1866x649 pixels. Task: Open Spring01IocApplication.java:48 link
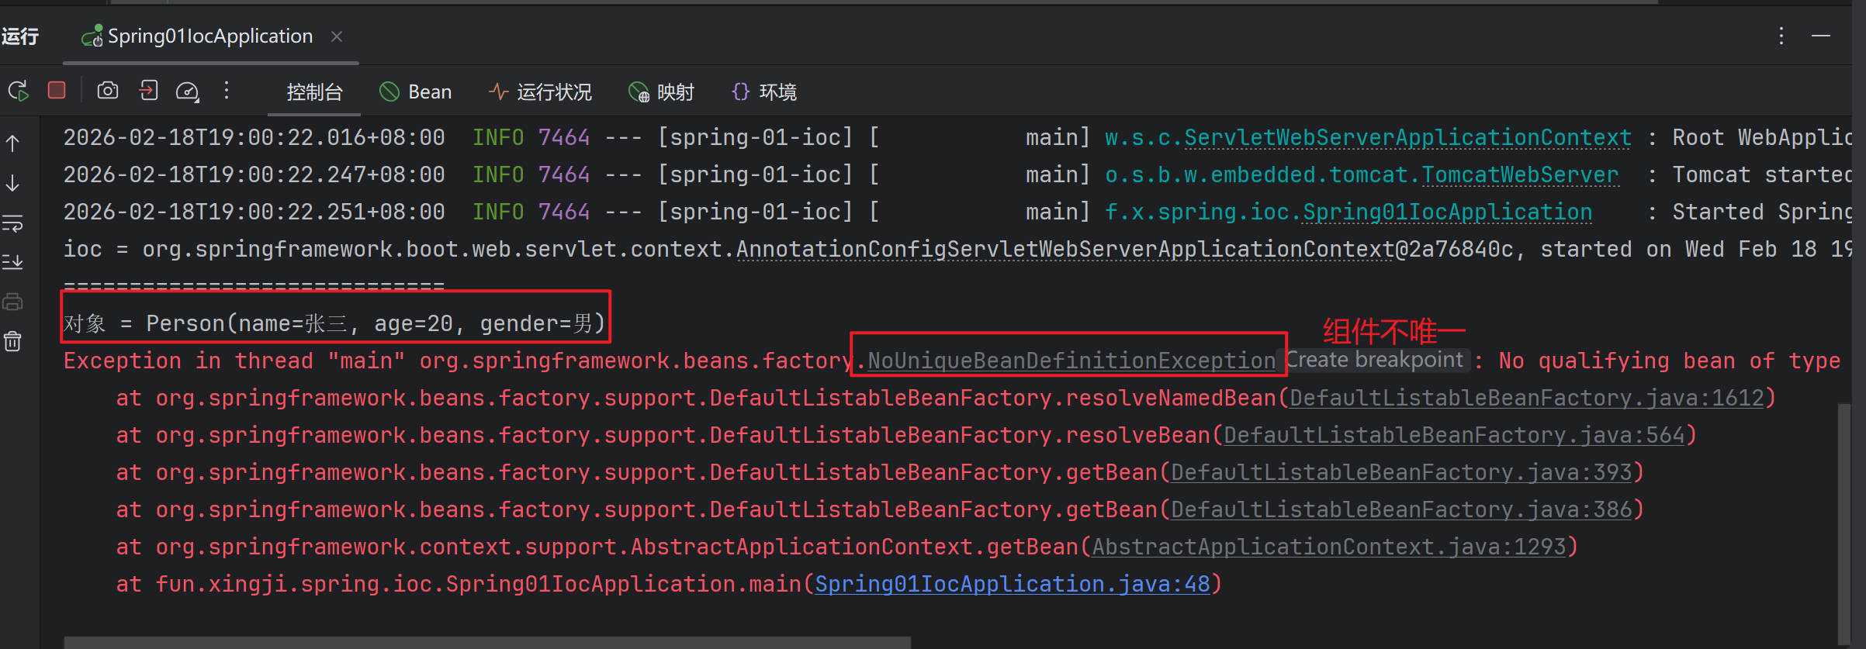(1012, 584)
